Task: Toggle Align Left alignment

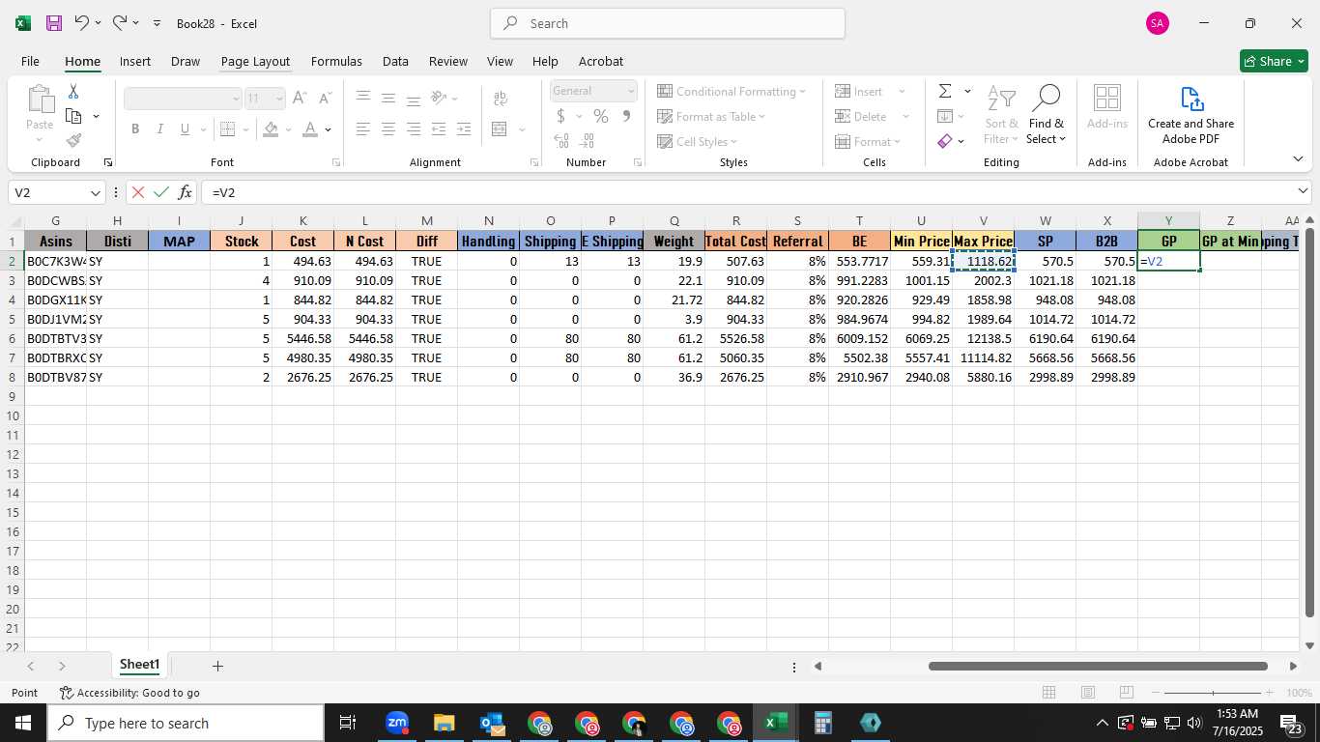Action: 363,128
